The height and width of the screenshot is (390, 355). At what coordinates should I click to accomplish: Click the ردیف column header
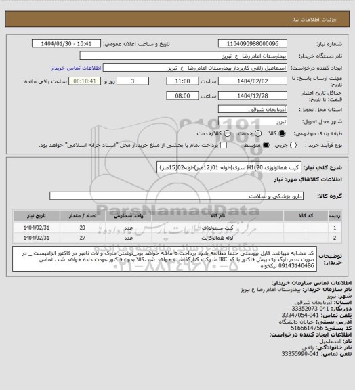click(x=335, y=215)
